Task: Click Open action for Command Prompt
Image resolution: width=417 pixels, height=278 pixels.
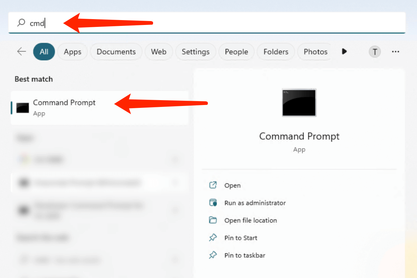Action: tap(232, 186)
